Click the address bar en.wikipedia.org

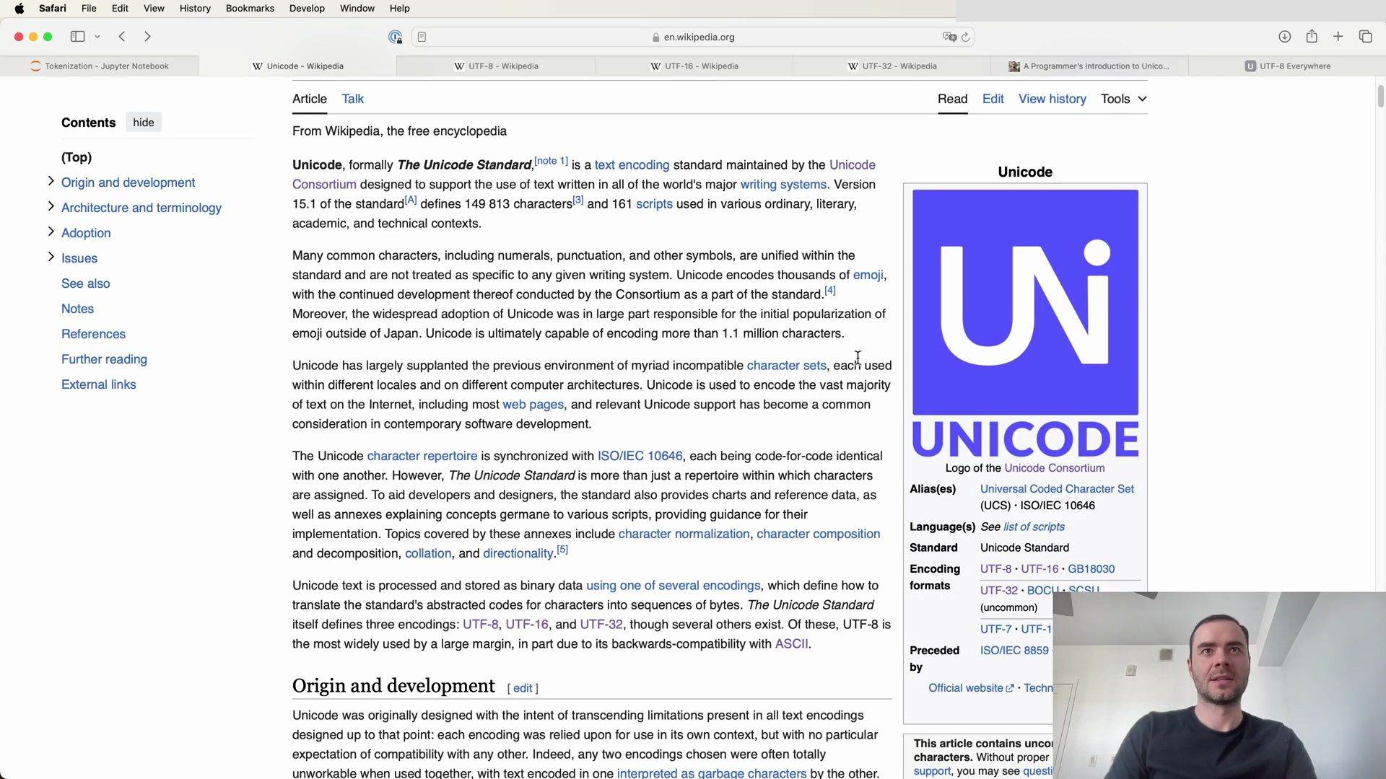(692, 37)
